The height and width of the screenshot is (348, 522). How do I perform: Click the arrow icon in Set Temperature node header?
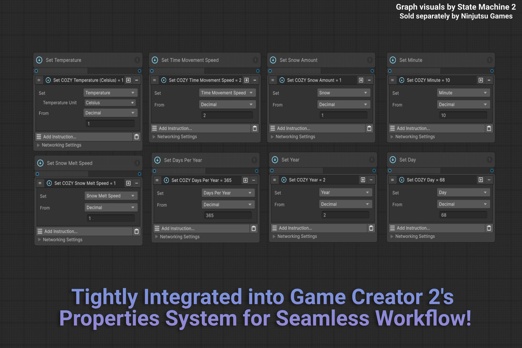(x=39, y=60)
